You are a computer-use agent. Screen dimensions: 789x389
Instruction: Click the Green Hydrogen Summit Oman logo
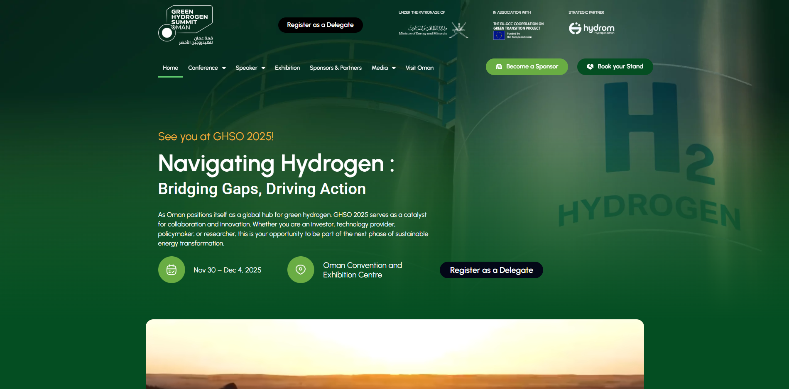pos(186,25)
